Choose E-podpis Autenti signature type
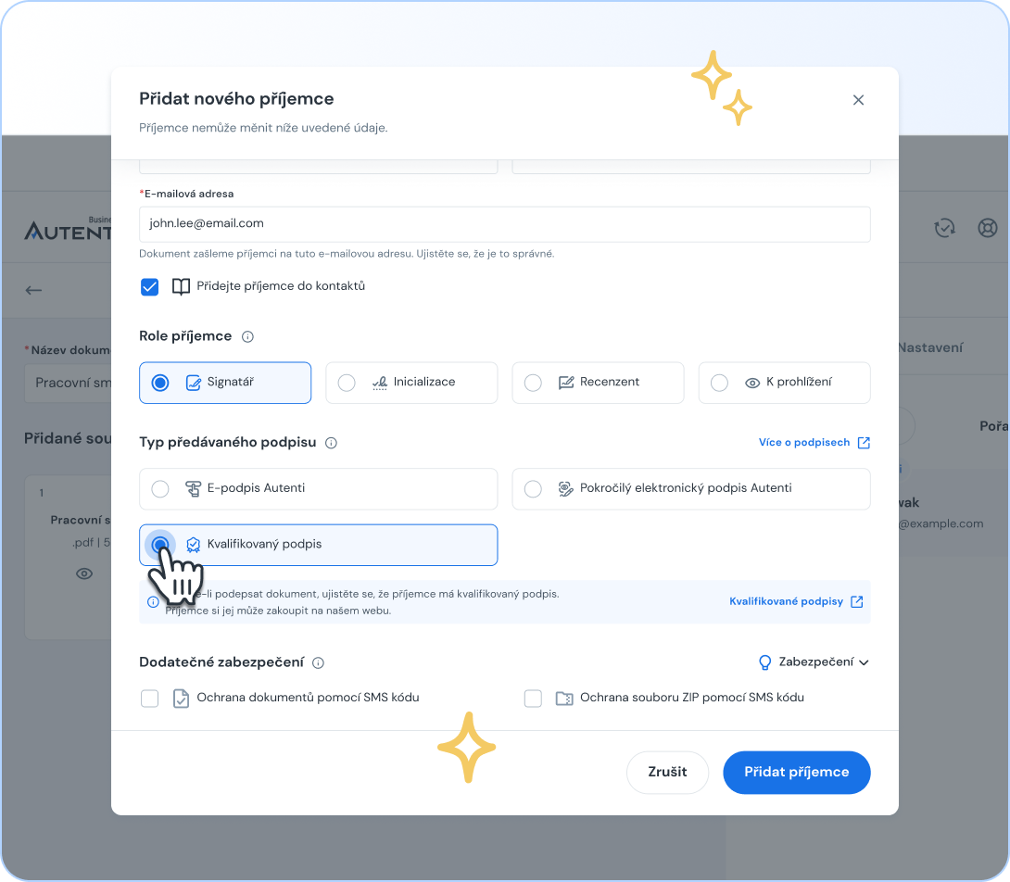The image size is (1010, 882). 318,489
